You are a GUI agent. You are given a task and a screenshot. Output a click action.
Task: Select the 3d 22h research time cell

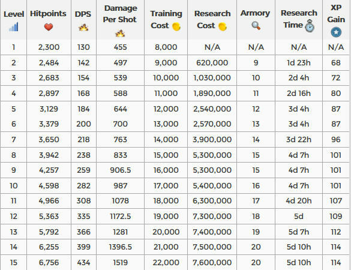(x=299, y=140)
